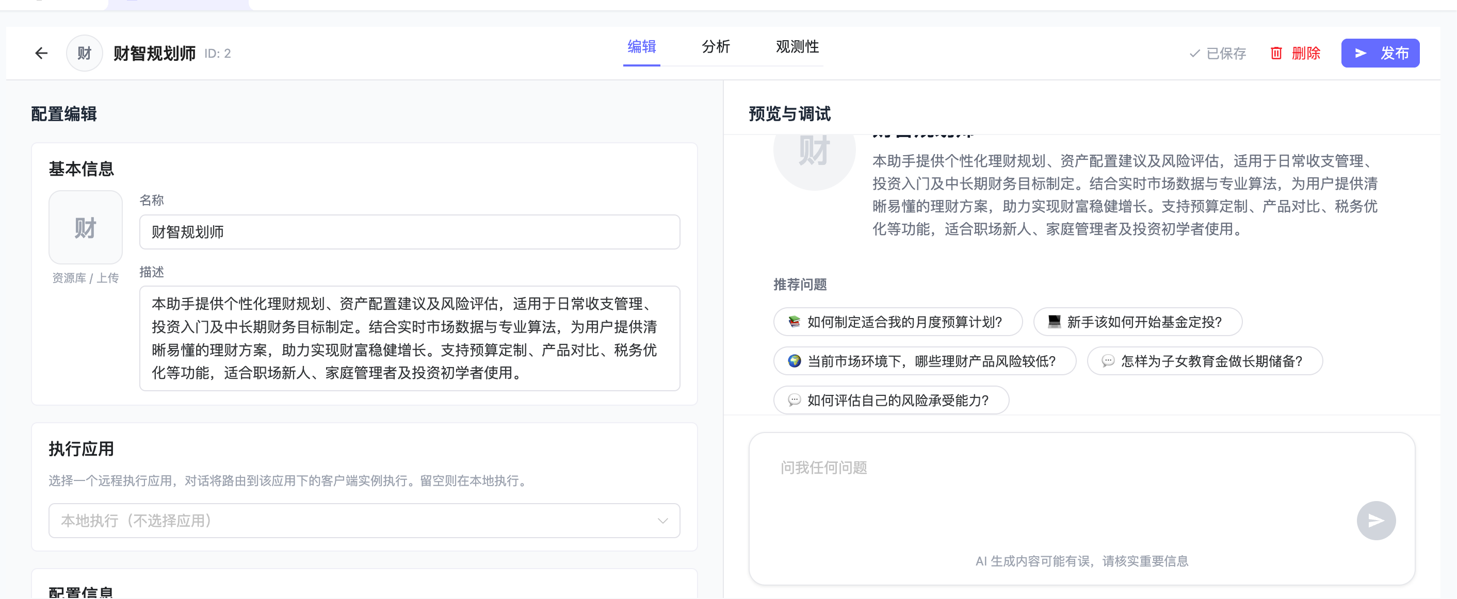1457x599 pixels.
Task: Click the books emoji on the budget question
Action: coord(794,322)
